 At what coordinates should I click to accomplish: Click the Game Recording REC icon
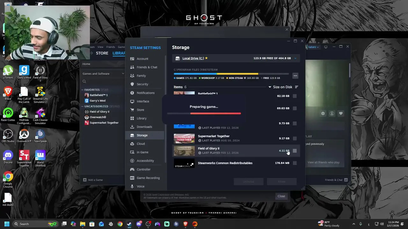(132, 178)
